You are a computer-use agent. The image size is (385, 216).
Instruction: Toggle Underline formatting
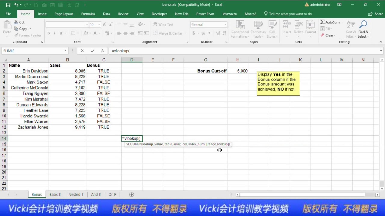61,33
